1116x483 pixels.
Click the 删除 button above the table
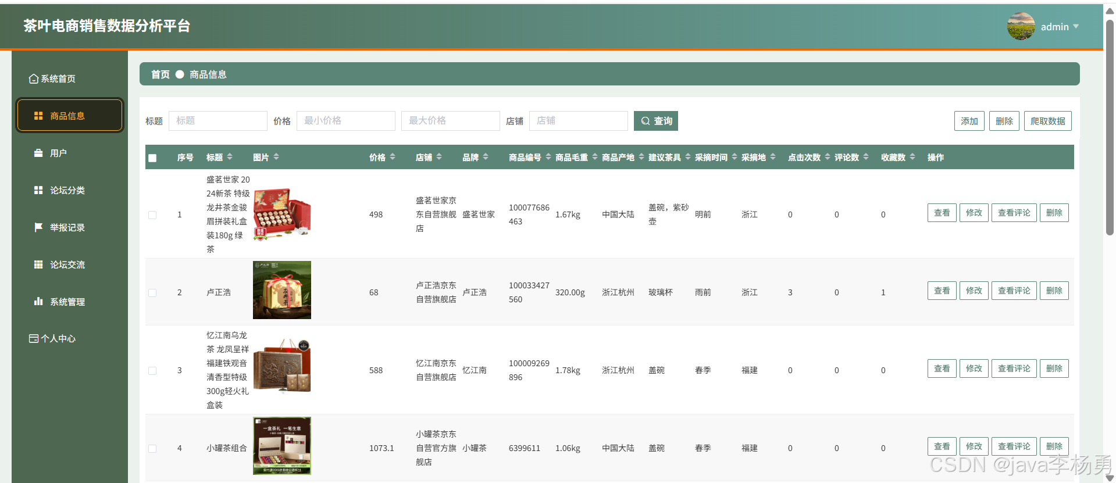tap(1004, 121)
